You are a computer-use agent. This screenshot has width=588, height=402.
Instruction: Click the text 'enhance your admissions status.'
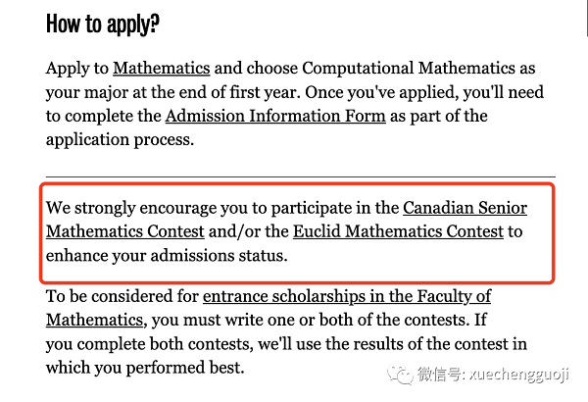pyautogui.click(x=167, y=256)
